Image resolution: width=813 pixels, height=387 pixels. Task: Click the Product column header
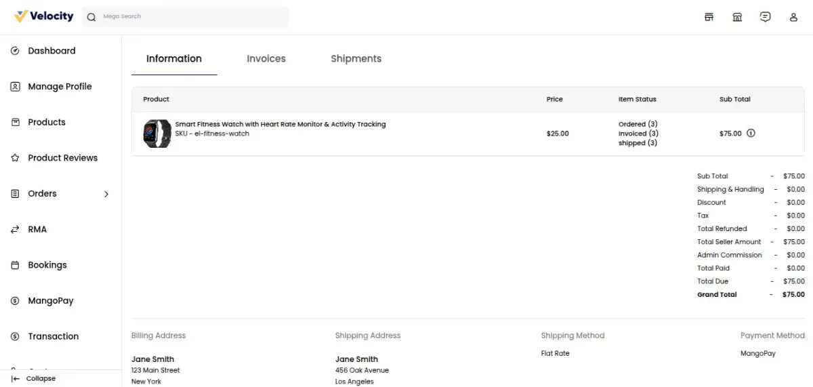[156, 100]
